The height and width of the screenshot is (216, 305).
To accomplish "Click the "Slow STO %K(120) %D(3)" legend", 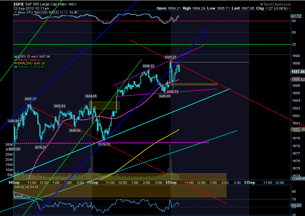I will click(x=38, y=13).
